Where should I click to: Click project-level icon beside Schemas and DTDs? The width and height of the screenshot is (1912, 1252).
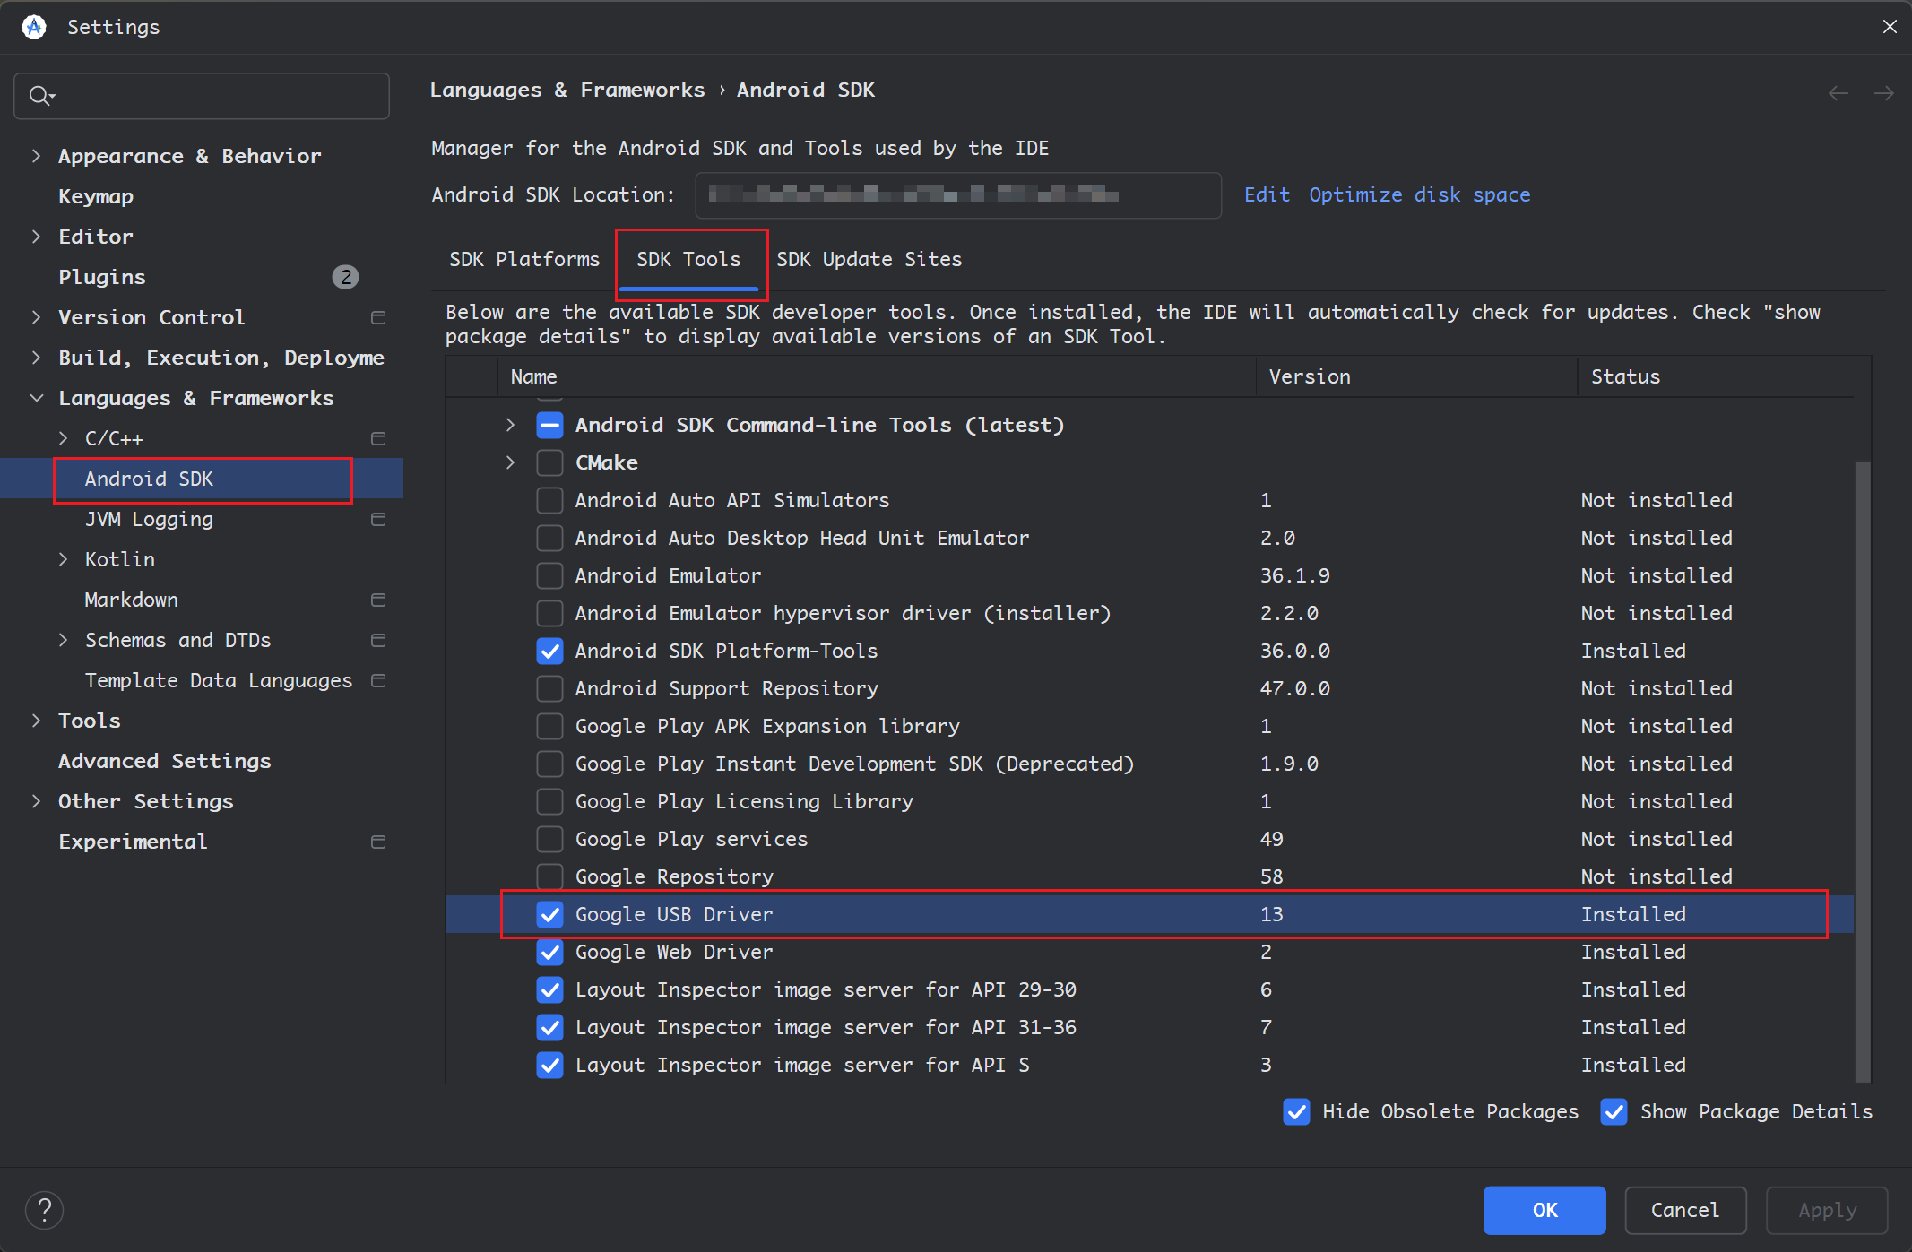378,640
